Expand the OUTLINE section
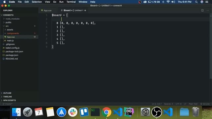This screenshot has width=212, height=119. pyautogui.click(x=7, y=93)
